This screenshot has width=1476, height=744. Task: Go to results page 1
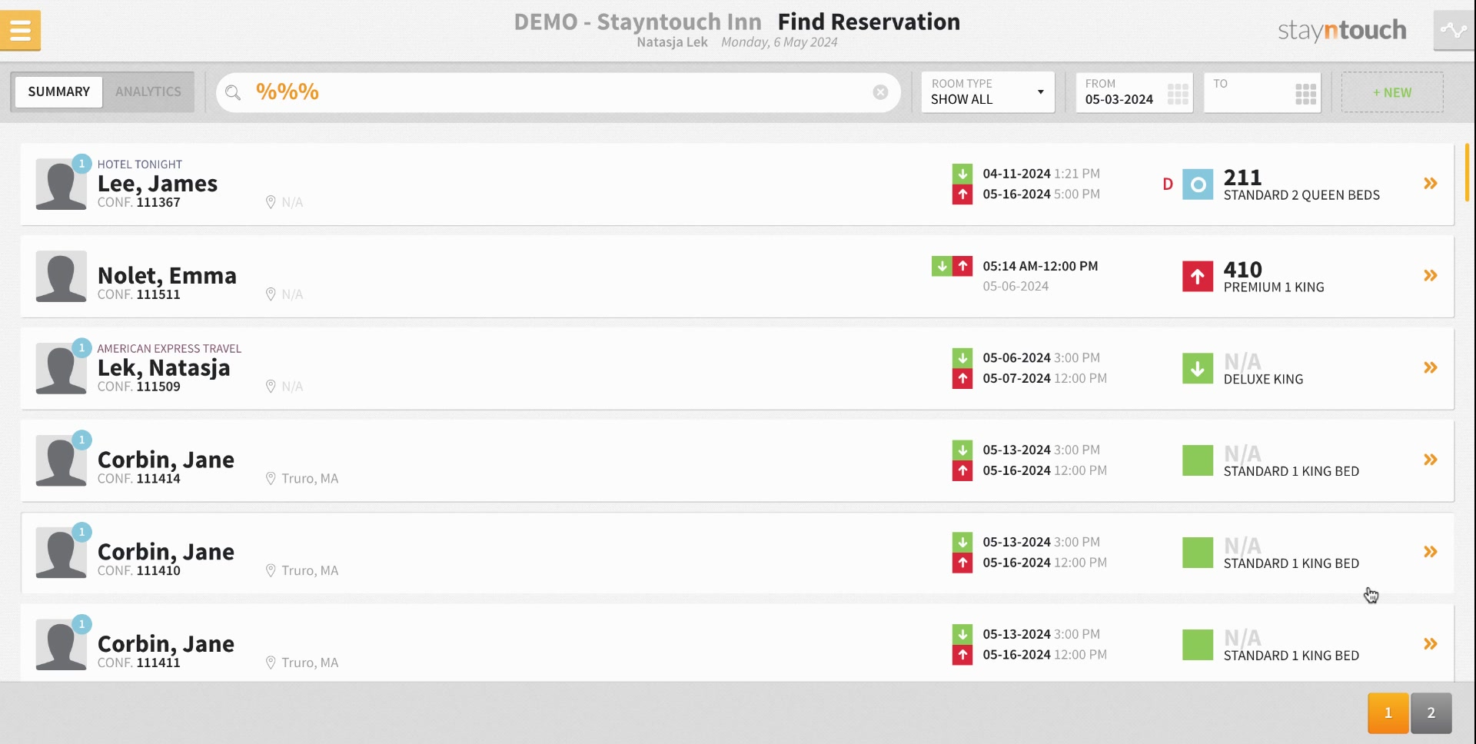(1388, 712)
